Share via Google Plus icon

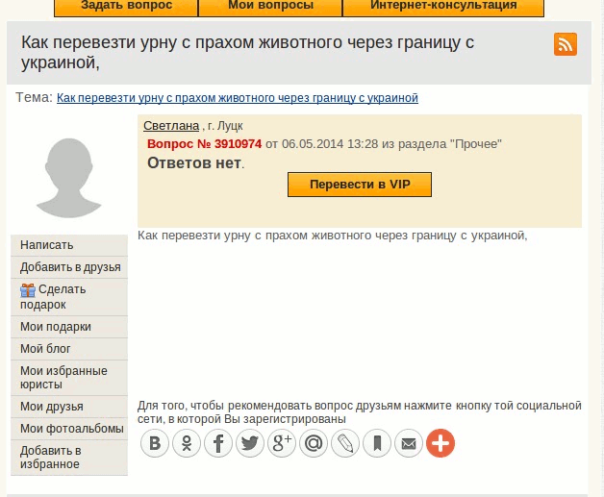(x=282, y=443)
